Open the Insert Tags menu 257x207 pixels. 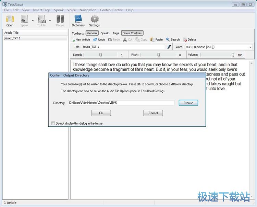click(x=42, y=10)
